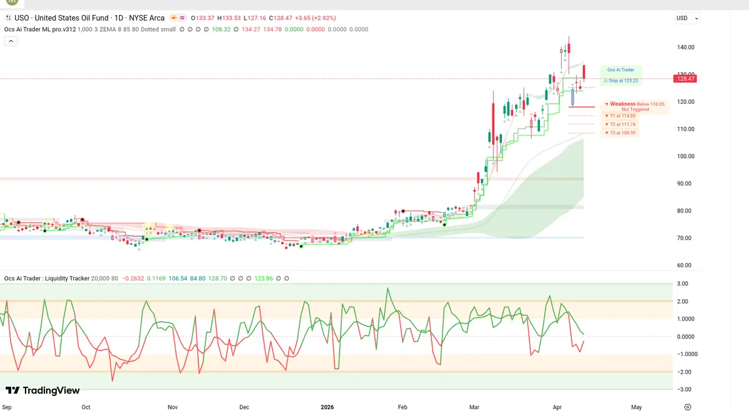This screenshot has width=749, height=411.
Task: Click the 140.00 price axis label
Action: (x=686, y=47)
